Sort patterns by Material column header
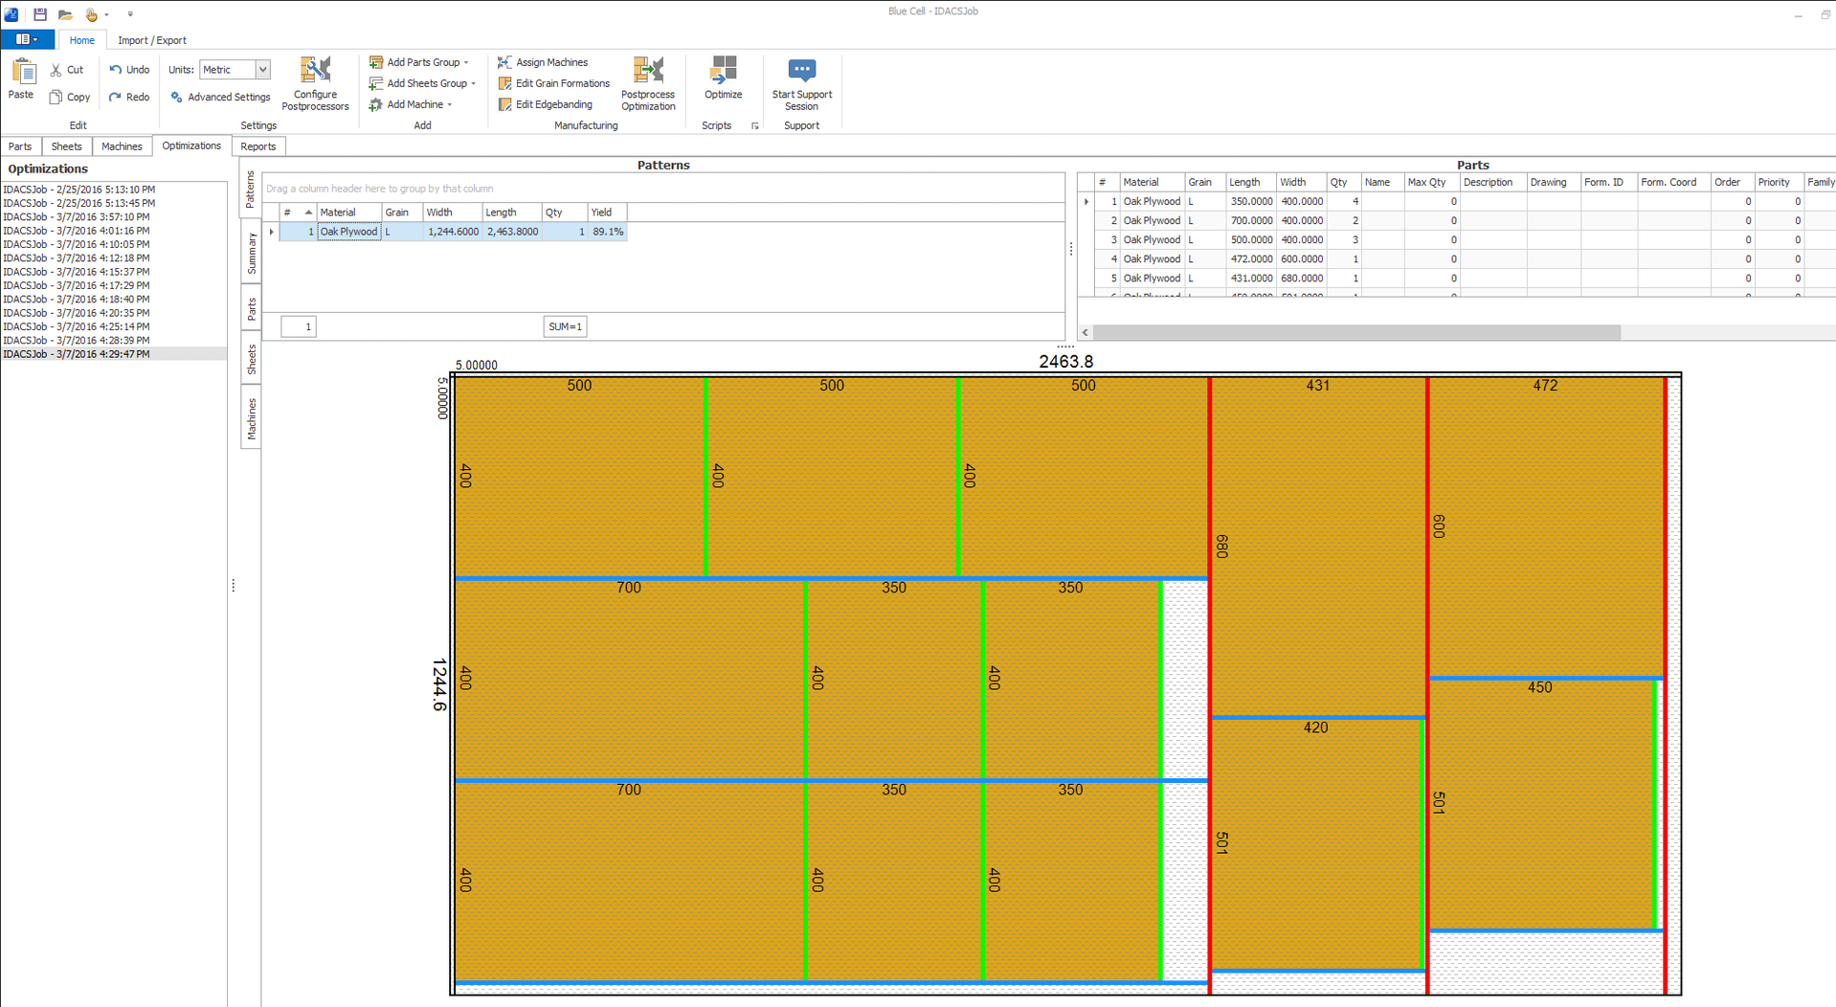1836x1007 pixels. pyautogui.click(x=349, y=213)
